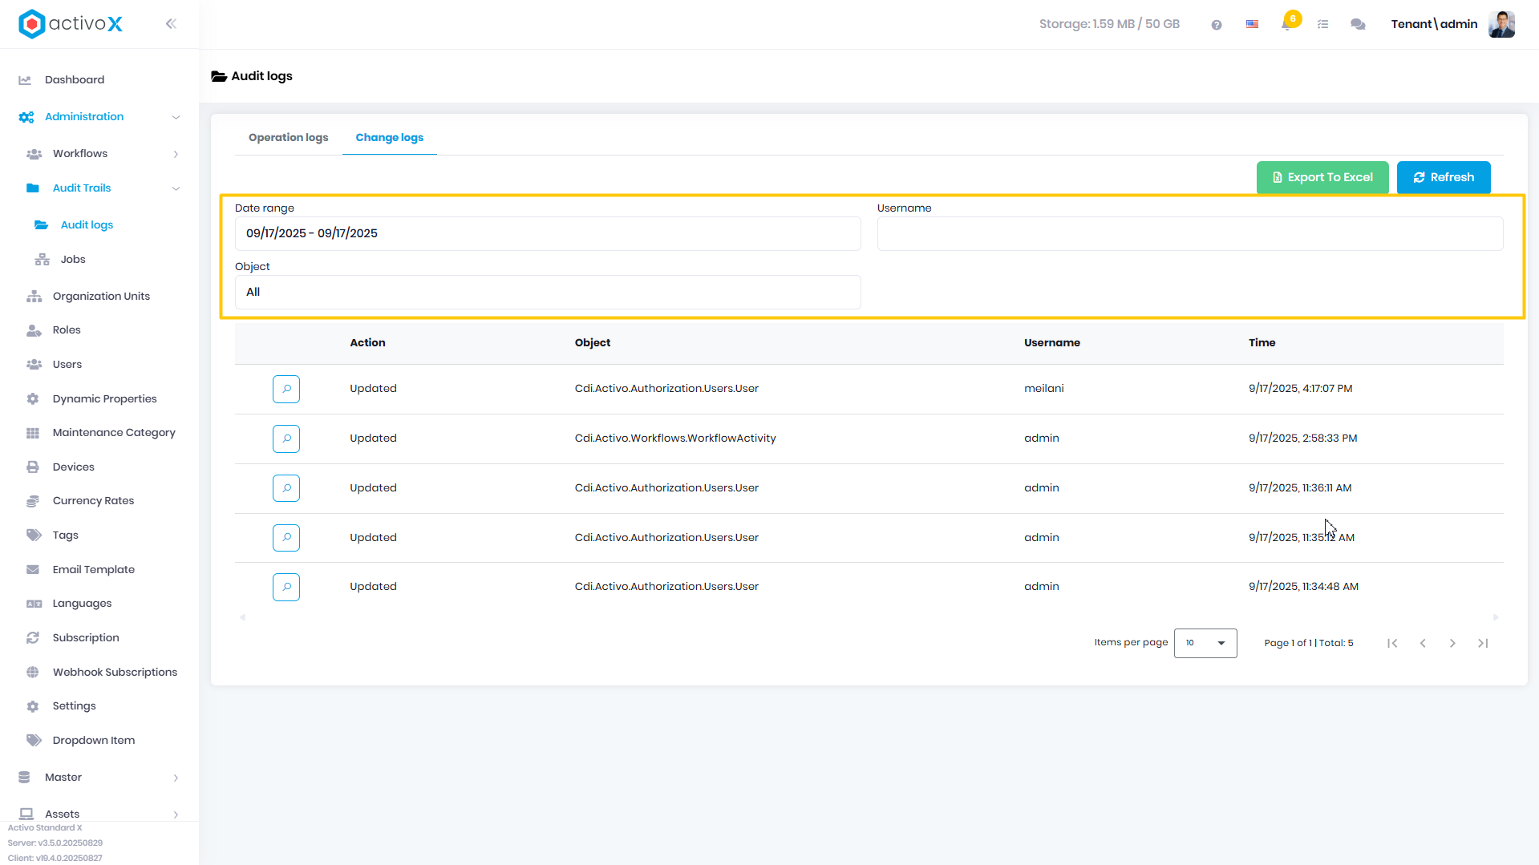
Task: Open the Date range picker field
Action: (548, 233)
